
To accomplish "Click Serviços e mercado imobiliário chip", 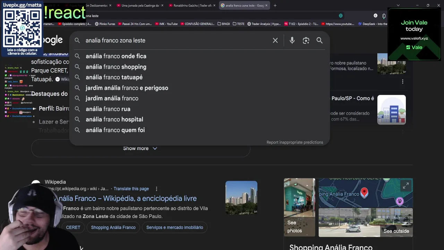I will [174, 227].
